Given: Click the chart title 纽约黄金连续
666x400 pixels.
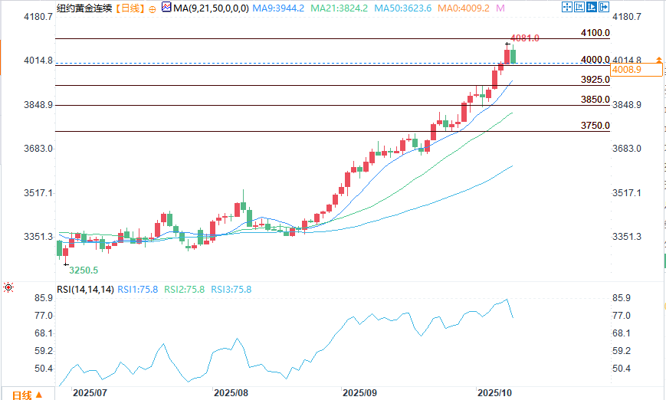Looking at the screenshot, I should click(84, 8).
